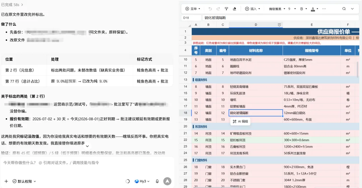Toggle bold formatting button
Viewport: 362px width, 188px height.
tap(302, 9)
